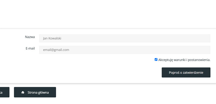The image size is (216, 104).
Task: Uncheck the Akceptuję warunki i postanowienia checkbox
Action: [x=156, y=59]
